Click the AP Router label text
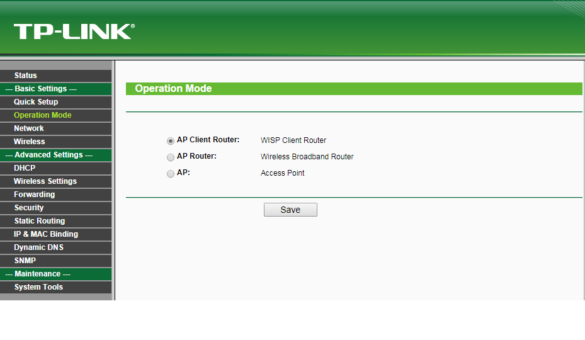 point(196,156)
